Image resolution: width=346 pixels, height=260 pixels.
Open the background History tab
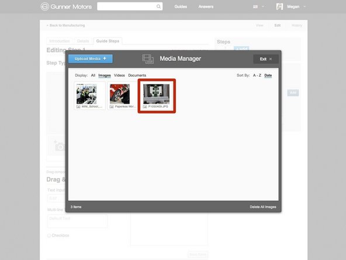click(x=297, y=25)
